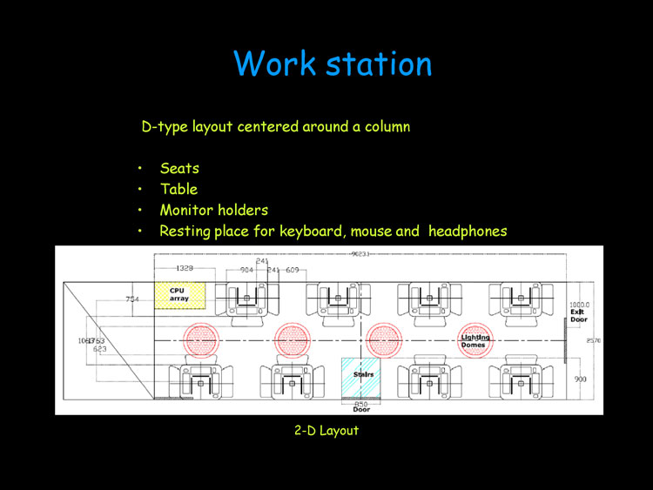
Task: Click the bottom-left workstation seat drawing
Action: point(200,379)
